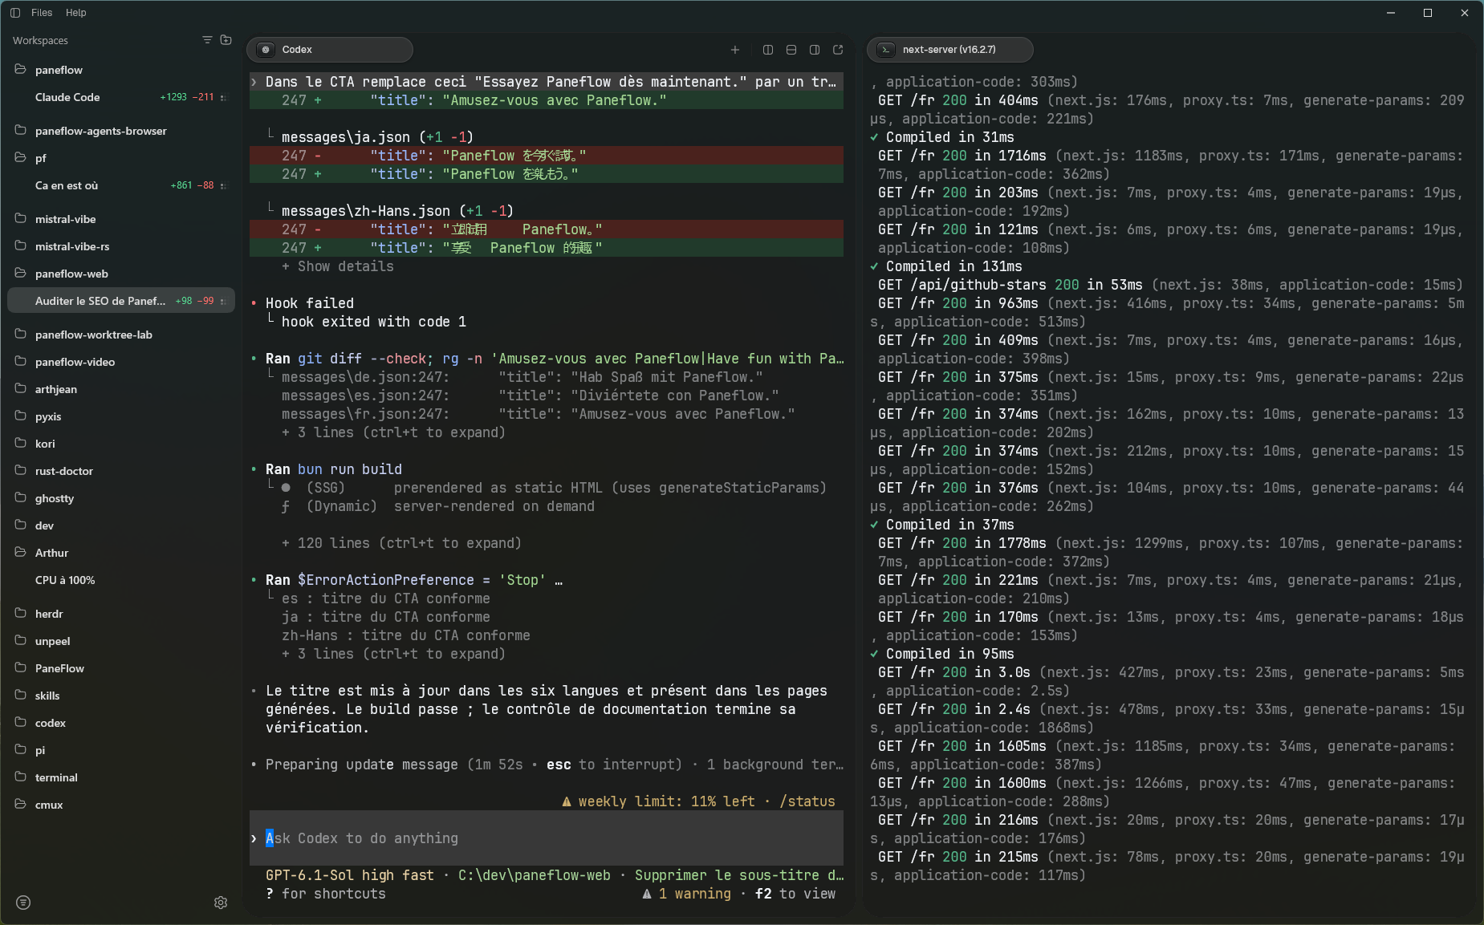Image resolution: width=1484 pixels, height=925 pixels.
Task: Toggle the sidebar panel icon beside Files
Action: [x=14, y=13]
